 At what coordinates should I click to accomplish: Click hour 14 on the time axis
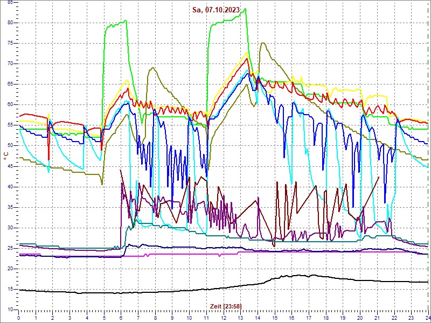click(258, 318)
